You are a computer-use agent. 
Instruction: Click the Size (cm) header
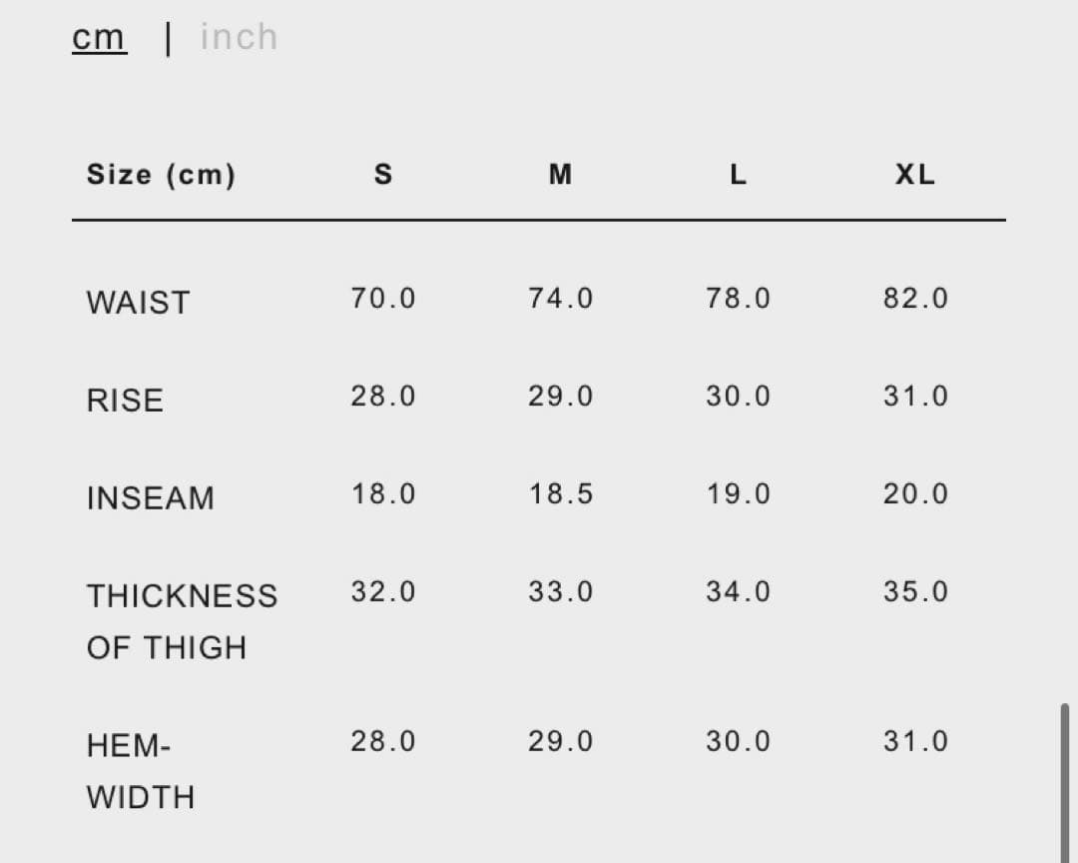162,175
